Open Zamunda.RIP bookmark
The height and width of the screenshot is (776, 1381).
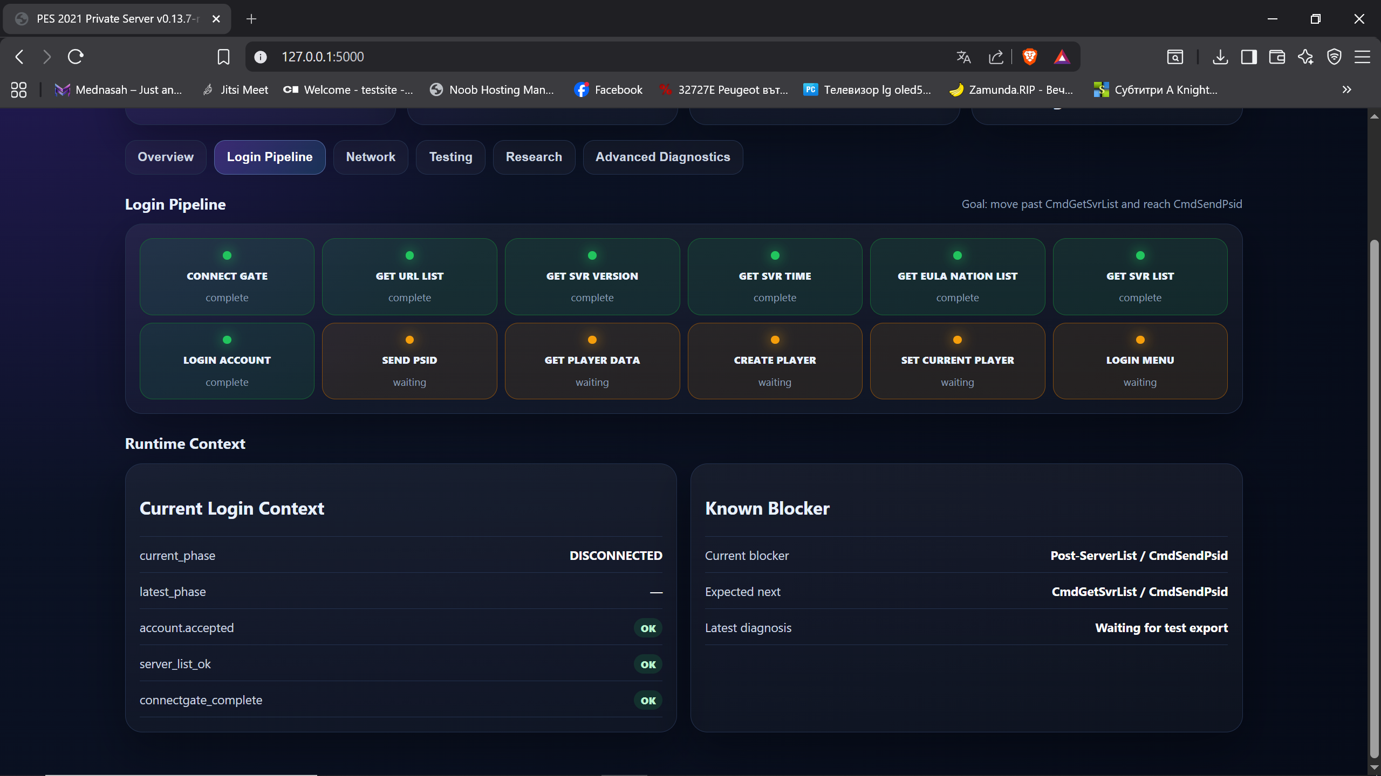coord(1011,89)
